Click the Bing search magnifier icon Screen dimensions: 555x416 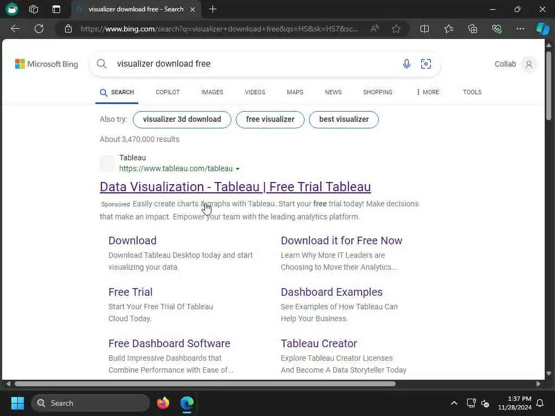coord(101,64)
